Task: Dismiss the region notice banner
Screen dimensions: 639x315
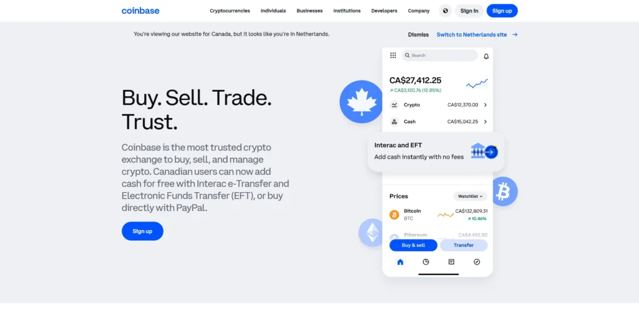Action: click(418, 35)
